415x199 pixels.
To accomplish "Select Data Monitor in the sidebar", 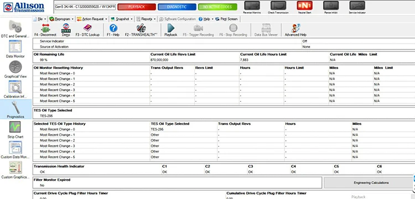I will point(15,49).
